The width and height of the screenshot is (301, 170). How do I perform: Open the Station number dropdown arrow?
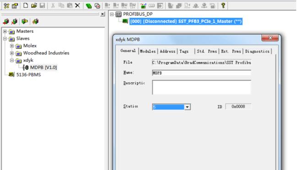tap(187, 107)
